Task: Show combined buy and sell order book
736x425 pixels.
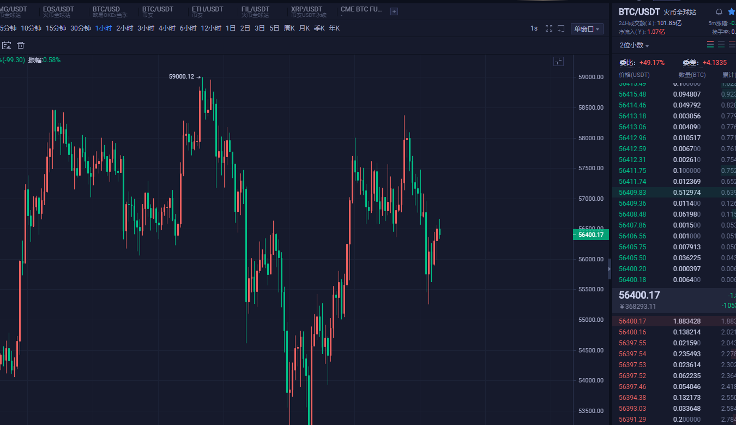Action: 710,45
